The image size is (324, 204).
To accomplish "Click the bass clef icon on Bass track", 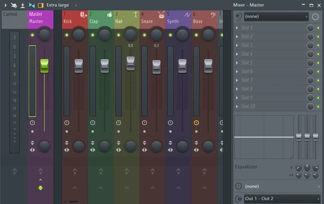I will [213, 15].
